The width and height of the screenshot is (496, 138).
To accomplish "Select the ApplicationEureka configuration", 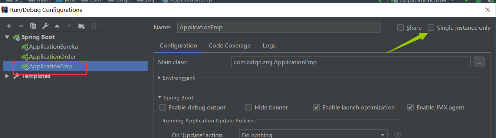I will pos(53,47).
